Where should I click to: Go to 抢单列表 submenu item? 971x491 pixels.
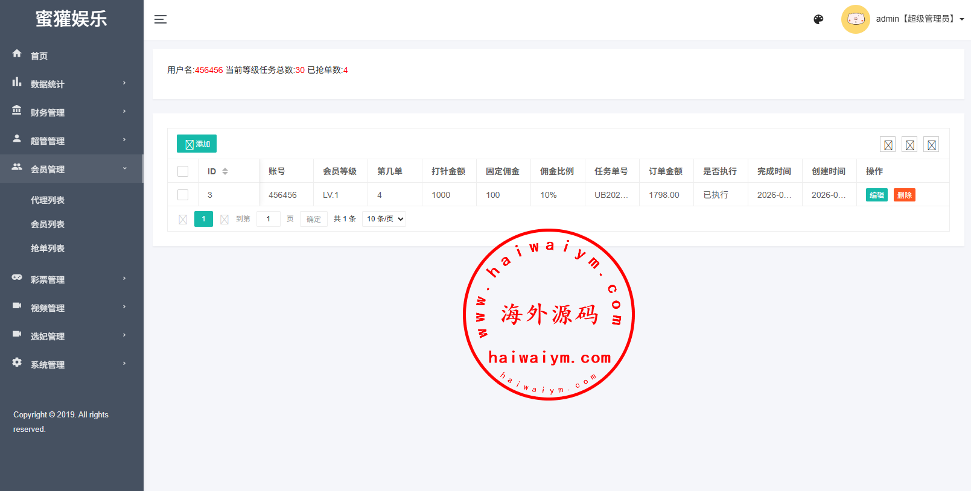(x=48, y=249)
